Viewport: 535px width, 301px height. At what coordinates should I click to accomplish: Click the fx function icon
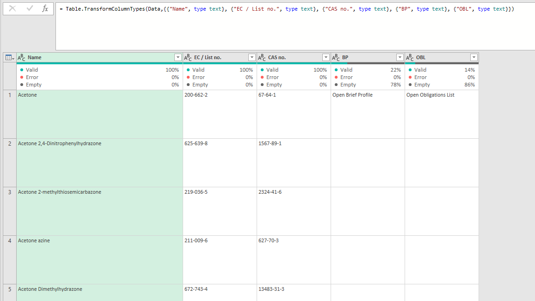pyautogui.click(x=45, y=8)
